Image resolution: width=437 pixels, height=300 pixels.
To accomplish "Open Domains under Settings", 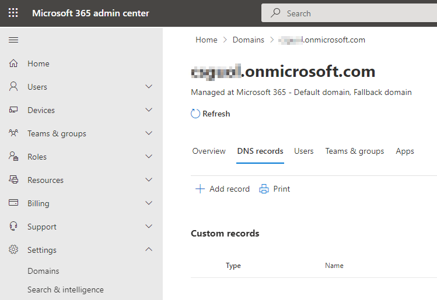I will click(43, 271).
